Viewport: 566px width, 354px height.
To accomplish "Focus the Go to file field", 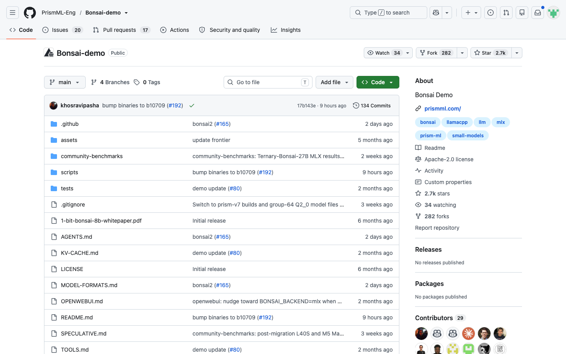I will click(x=268, y=82).
